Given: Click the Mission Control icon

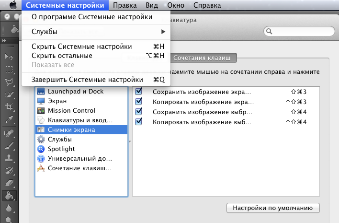Looking at the screenshot, I should pyautogui.click(x=41, y=111).
